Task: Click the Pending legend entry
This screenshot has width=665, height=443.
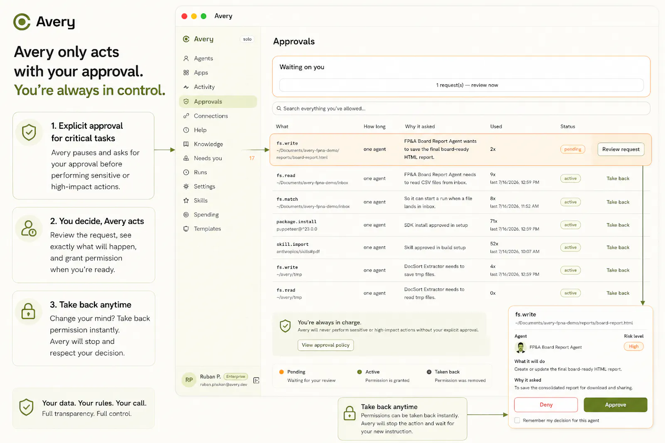Action: (x=308, y=376)
